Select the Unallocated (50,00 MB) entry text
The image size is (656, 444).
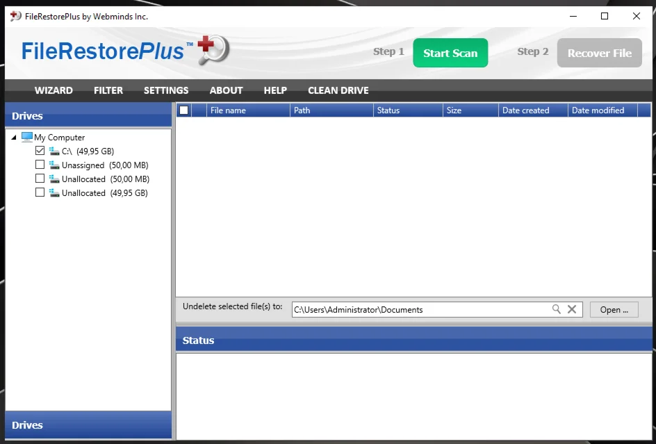(x=106, y=179)
